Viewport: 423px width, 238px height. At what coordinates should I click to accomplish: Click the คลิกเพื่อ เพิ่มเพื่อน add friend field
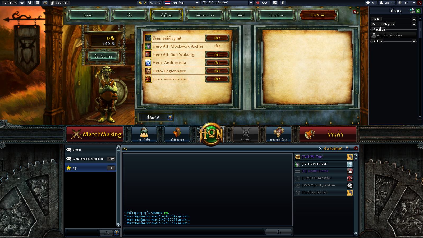[394, 35]
